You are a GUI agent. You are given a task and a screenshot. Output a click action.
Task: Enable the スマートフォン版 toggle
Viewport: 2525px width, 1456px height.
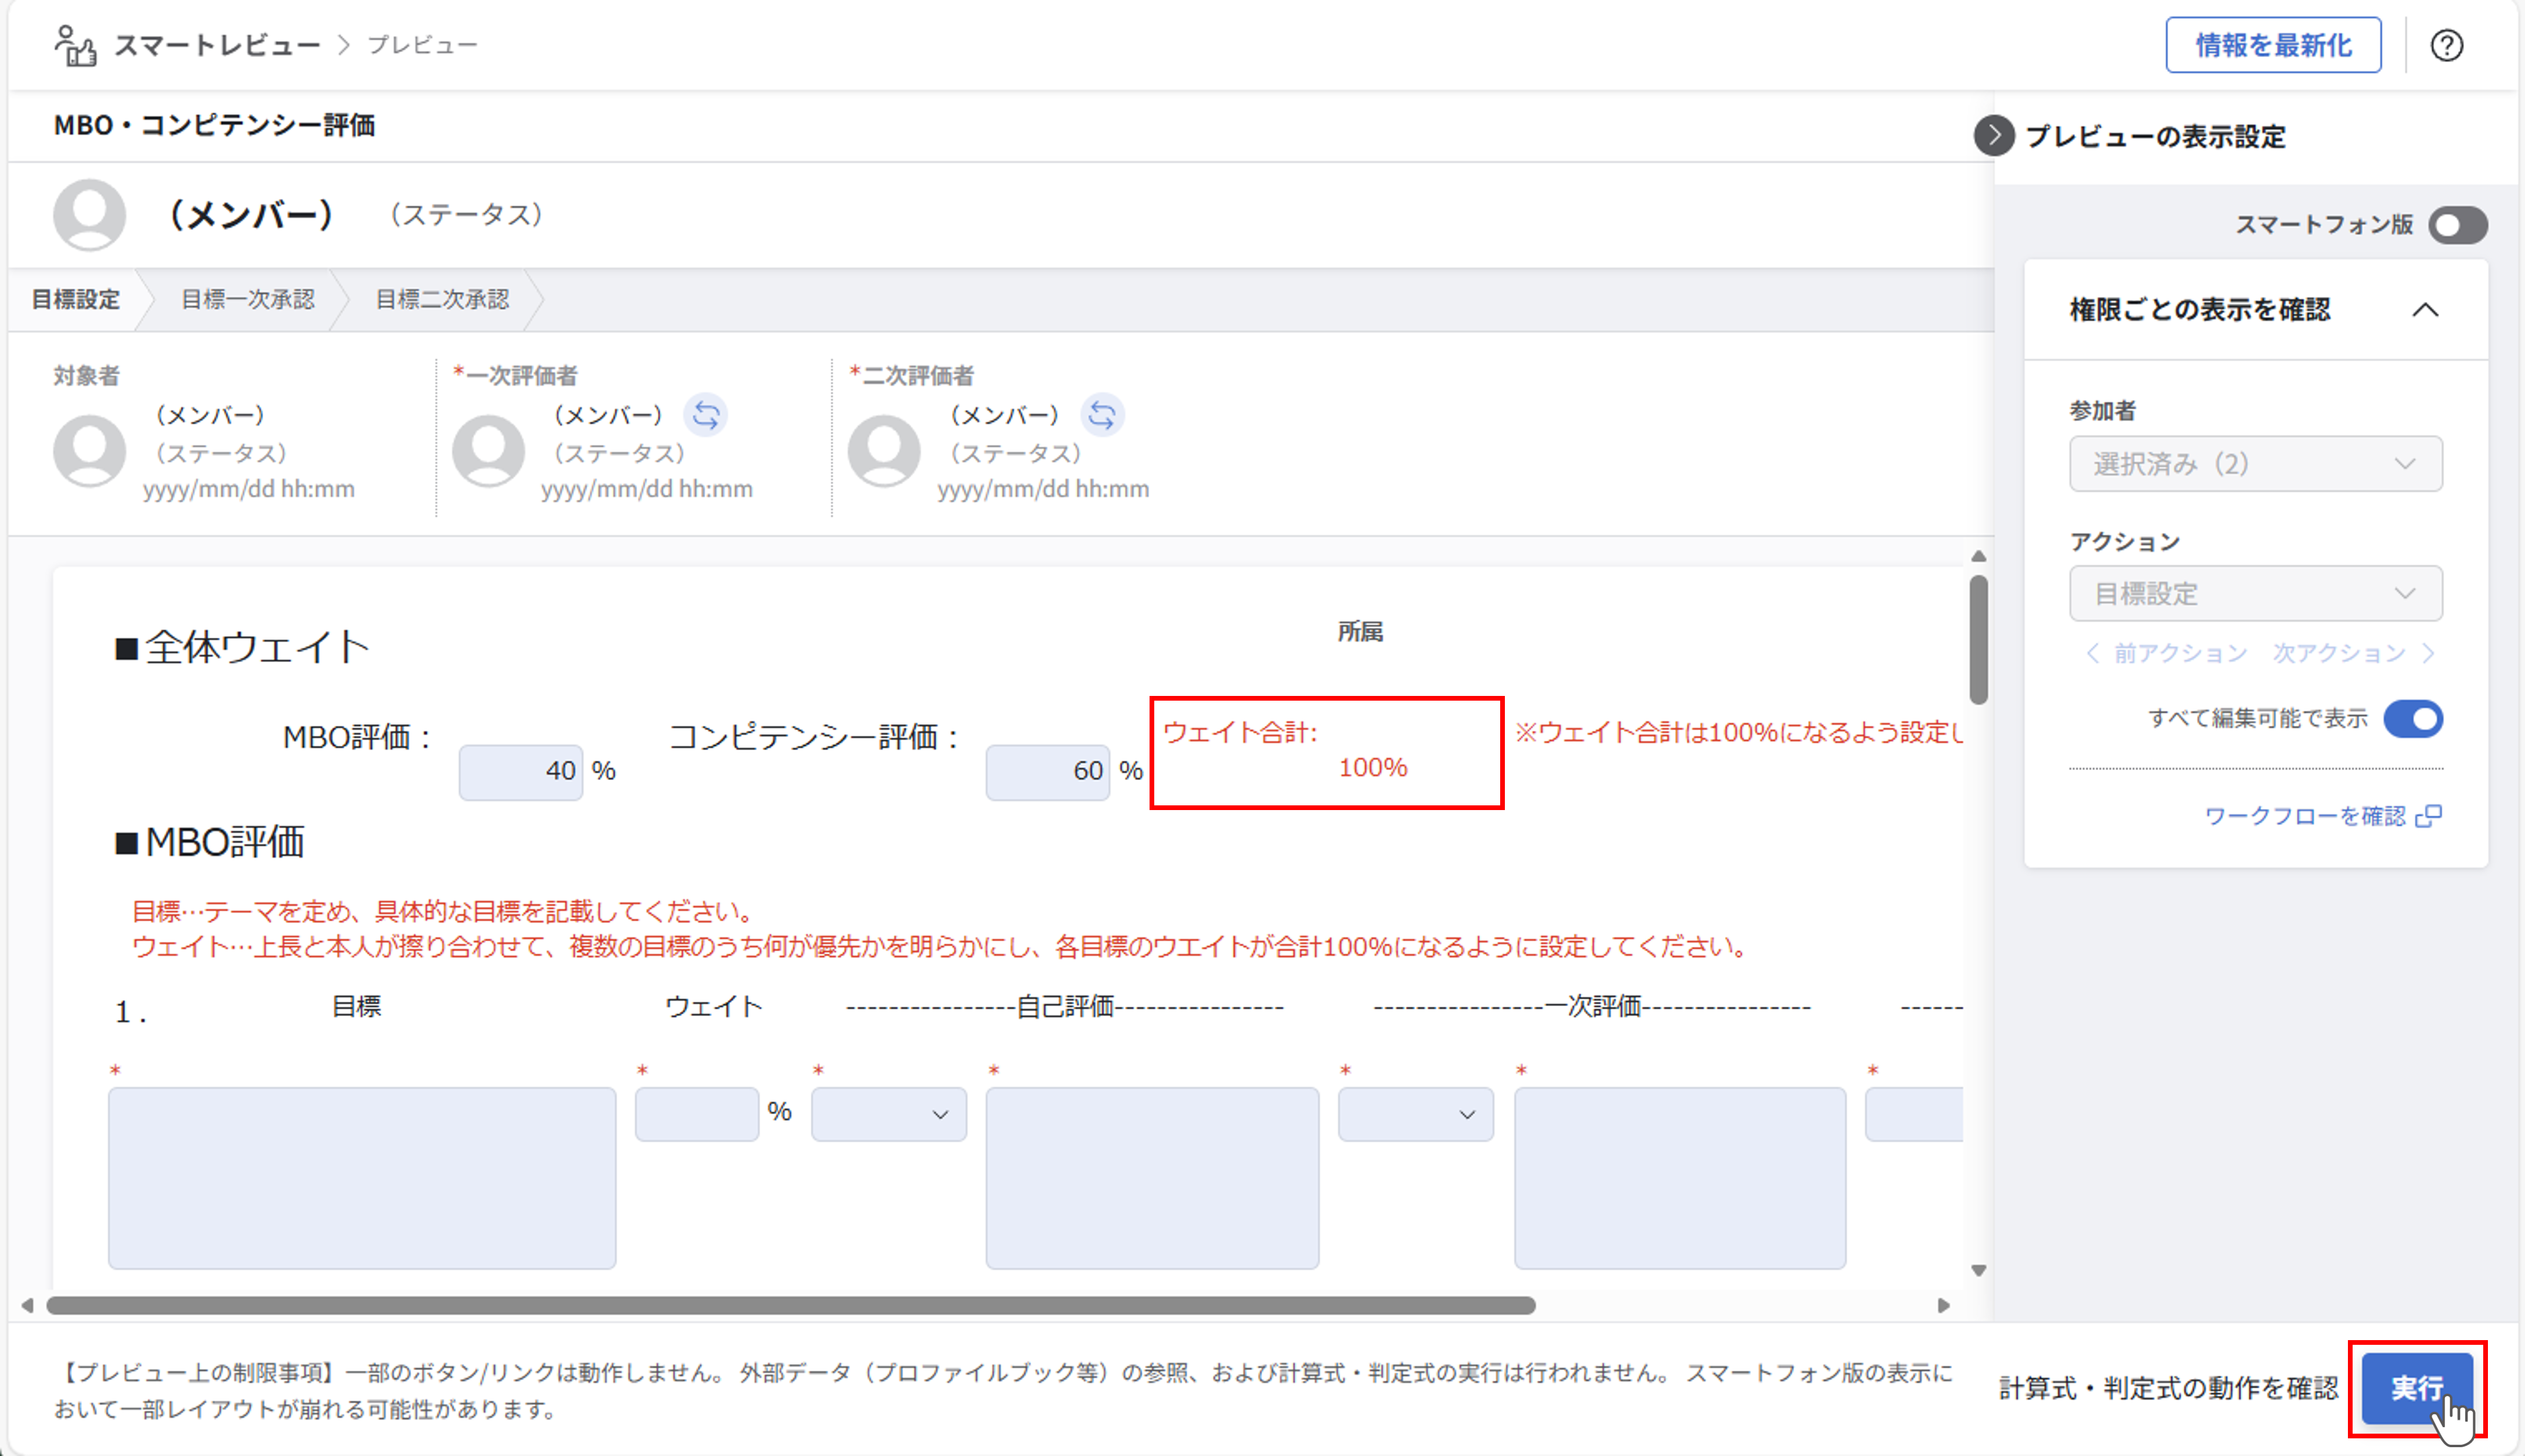tap(2458, 226)
